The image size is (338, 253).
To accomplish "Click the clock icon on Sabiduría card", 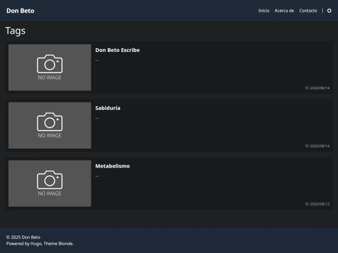I will (x=307, y=146).
